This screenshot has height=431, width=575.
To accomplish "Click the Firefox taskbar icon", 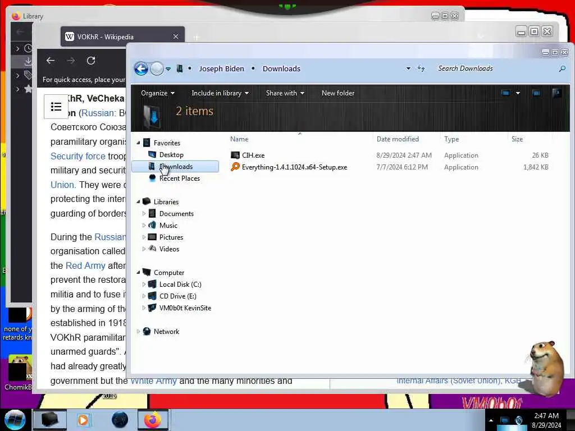I will tap(153, 420).
